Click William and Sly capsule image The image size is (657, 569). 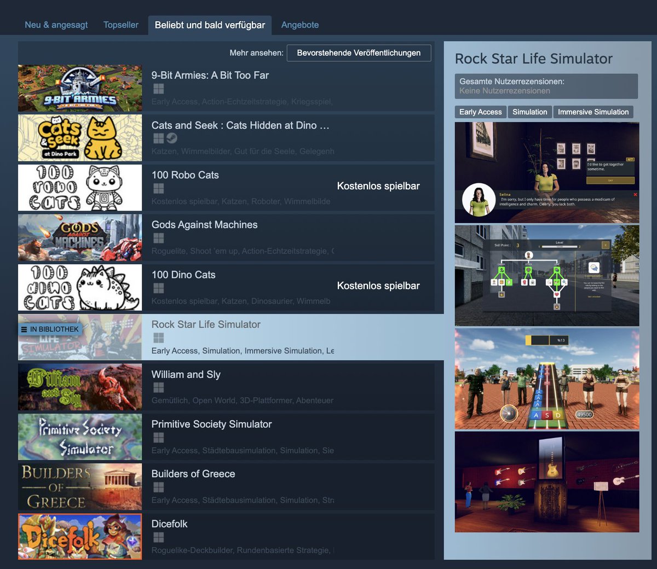[x=80, y=387]
